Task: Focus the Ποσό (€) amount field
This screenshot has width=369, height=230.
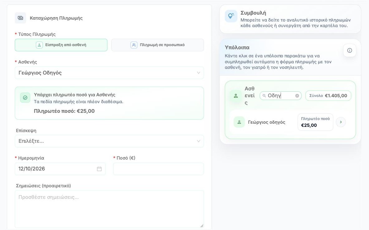Action: click(x=158, y=169)
